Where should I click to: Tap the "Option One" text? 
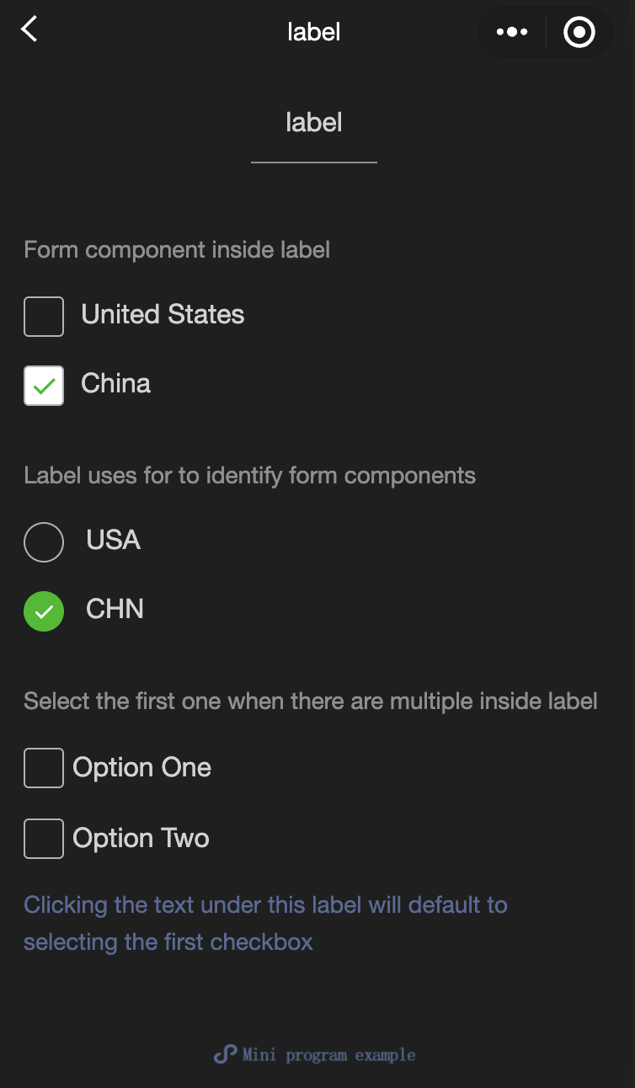pyautogui.click(x=142, y=768)
